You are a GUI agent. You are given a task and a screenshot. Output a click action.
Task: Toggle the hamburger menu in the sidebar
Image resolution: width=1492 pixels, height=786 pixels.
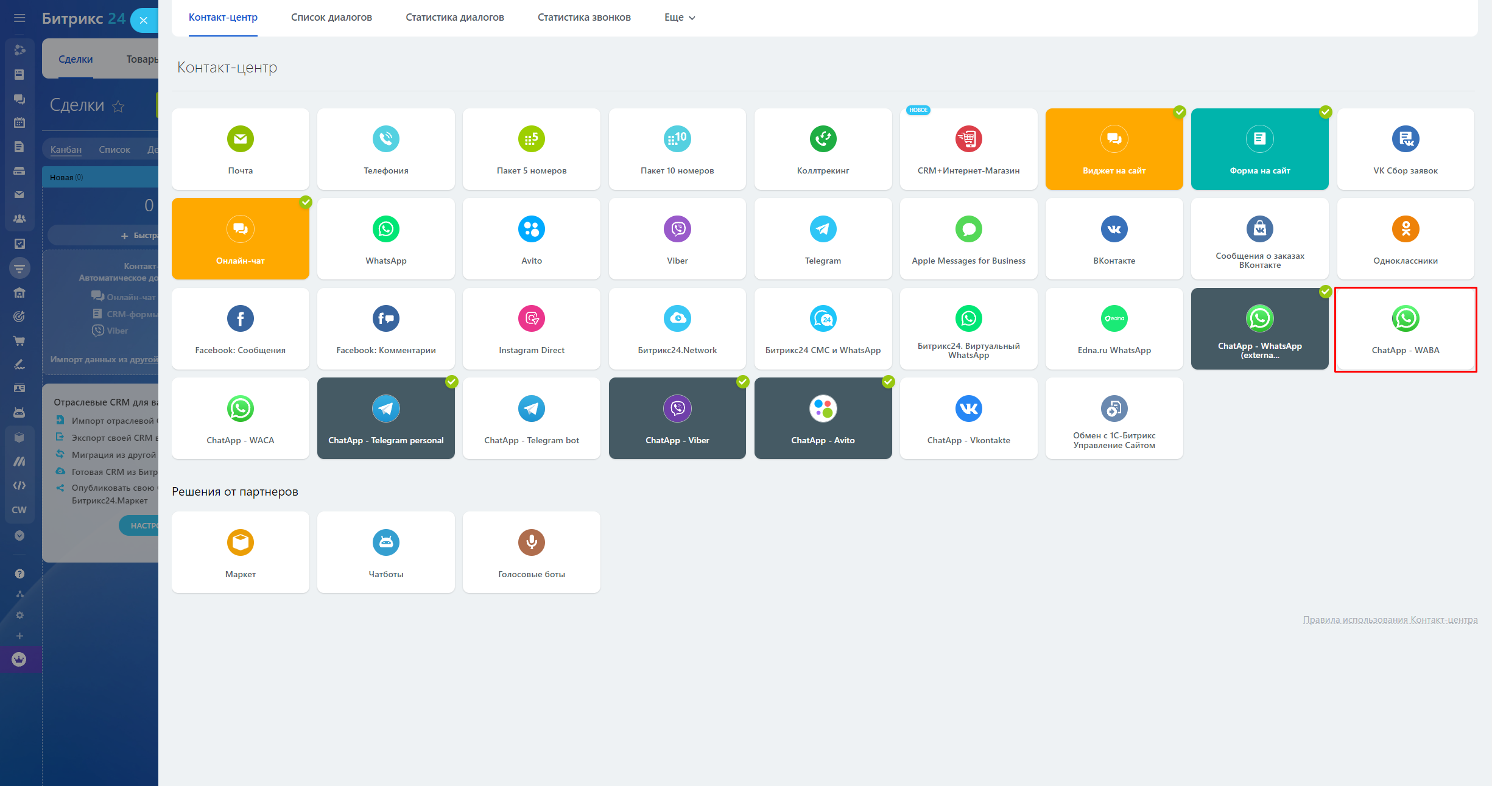pyautogui.click(x=19, y=18)
